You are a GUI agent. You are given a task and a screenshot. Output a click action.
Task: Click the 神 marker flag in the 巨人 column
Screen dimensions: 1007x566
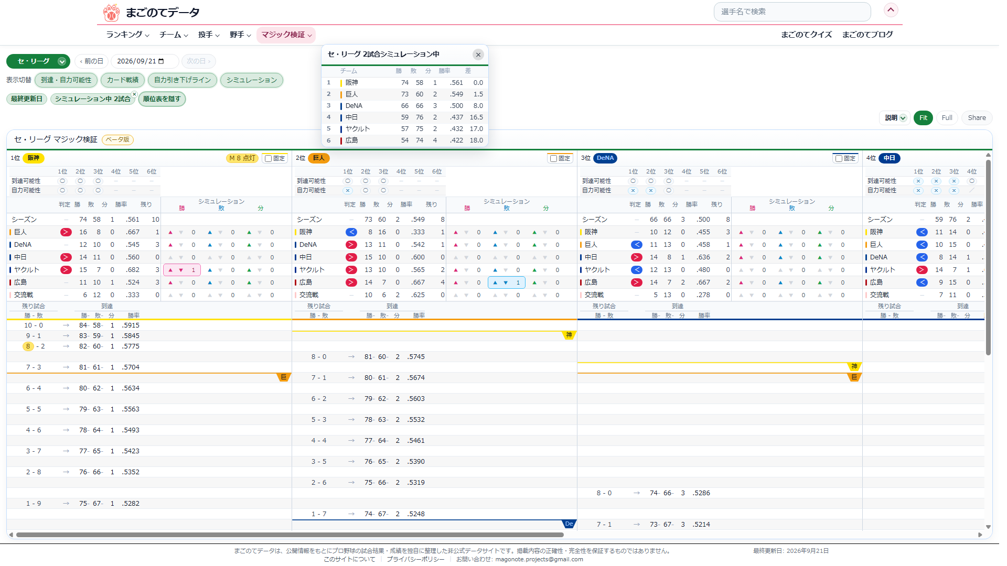pyautogui.click(x=569, y=335)
